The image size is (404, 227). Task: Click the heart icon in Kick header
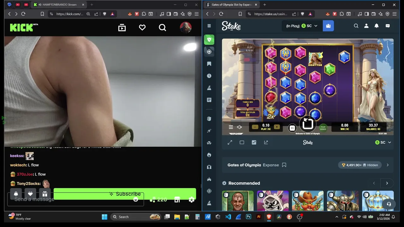142,28
